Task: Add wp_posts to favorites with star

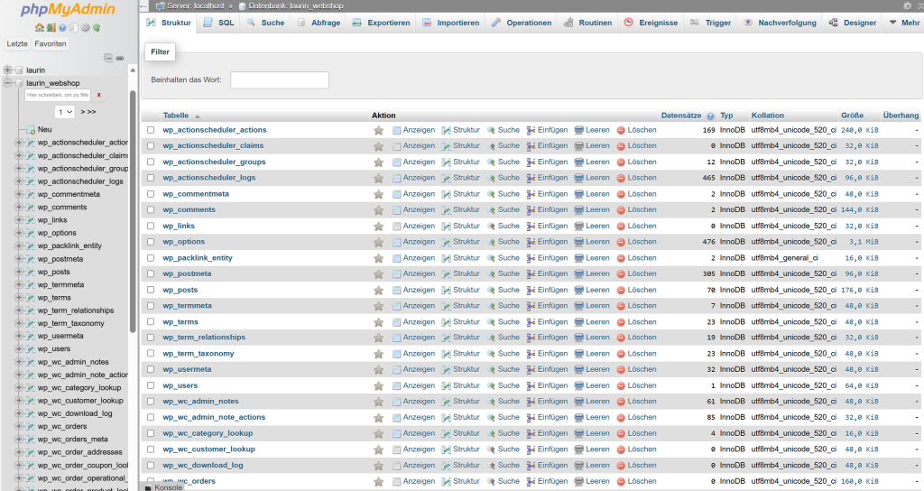Action: 378,290
